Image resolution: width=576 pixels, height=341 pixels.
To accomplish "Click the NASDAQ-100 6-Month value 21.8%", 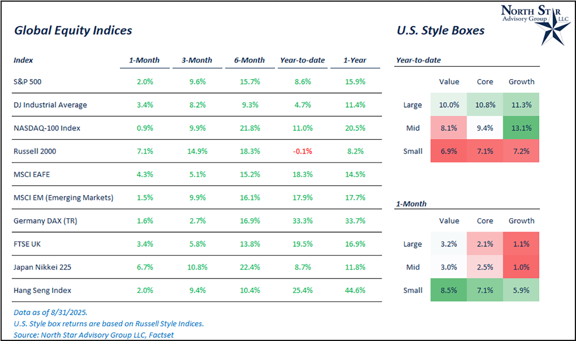I will [x=249, y=128].
